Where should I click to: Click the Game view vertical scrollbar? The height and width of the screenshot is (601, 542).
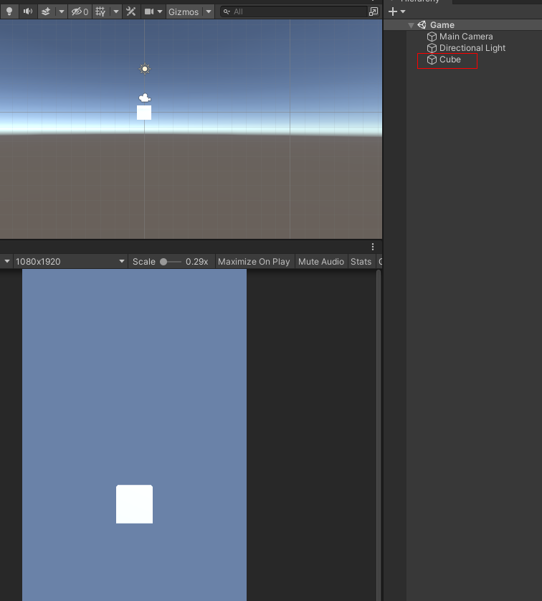coord(379,435)
